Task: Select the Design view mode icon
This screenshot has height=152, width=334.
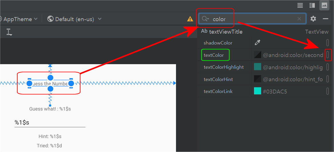Action: pyautogui.click(x=324, y=5)
